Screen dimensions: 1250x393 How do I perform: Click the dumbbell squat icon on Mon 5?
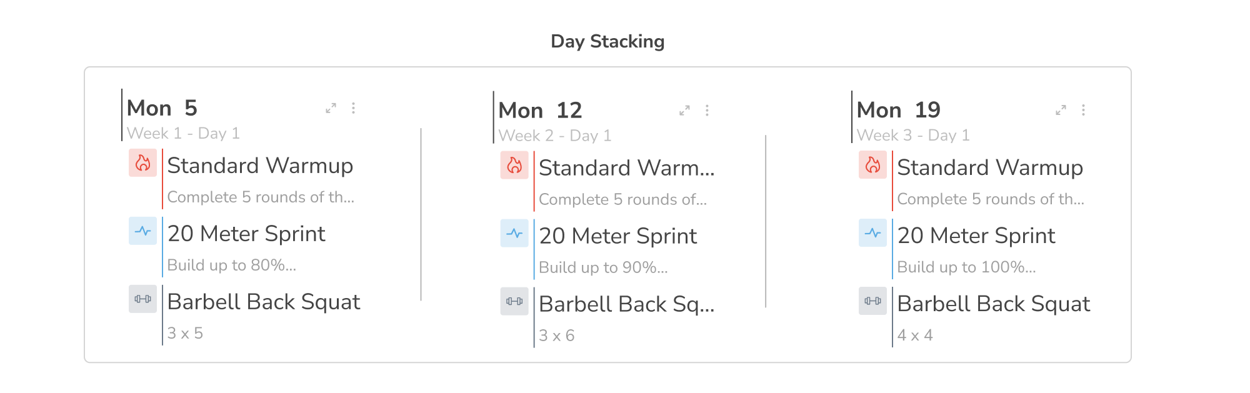click(142, 299)
